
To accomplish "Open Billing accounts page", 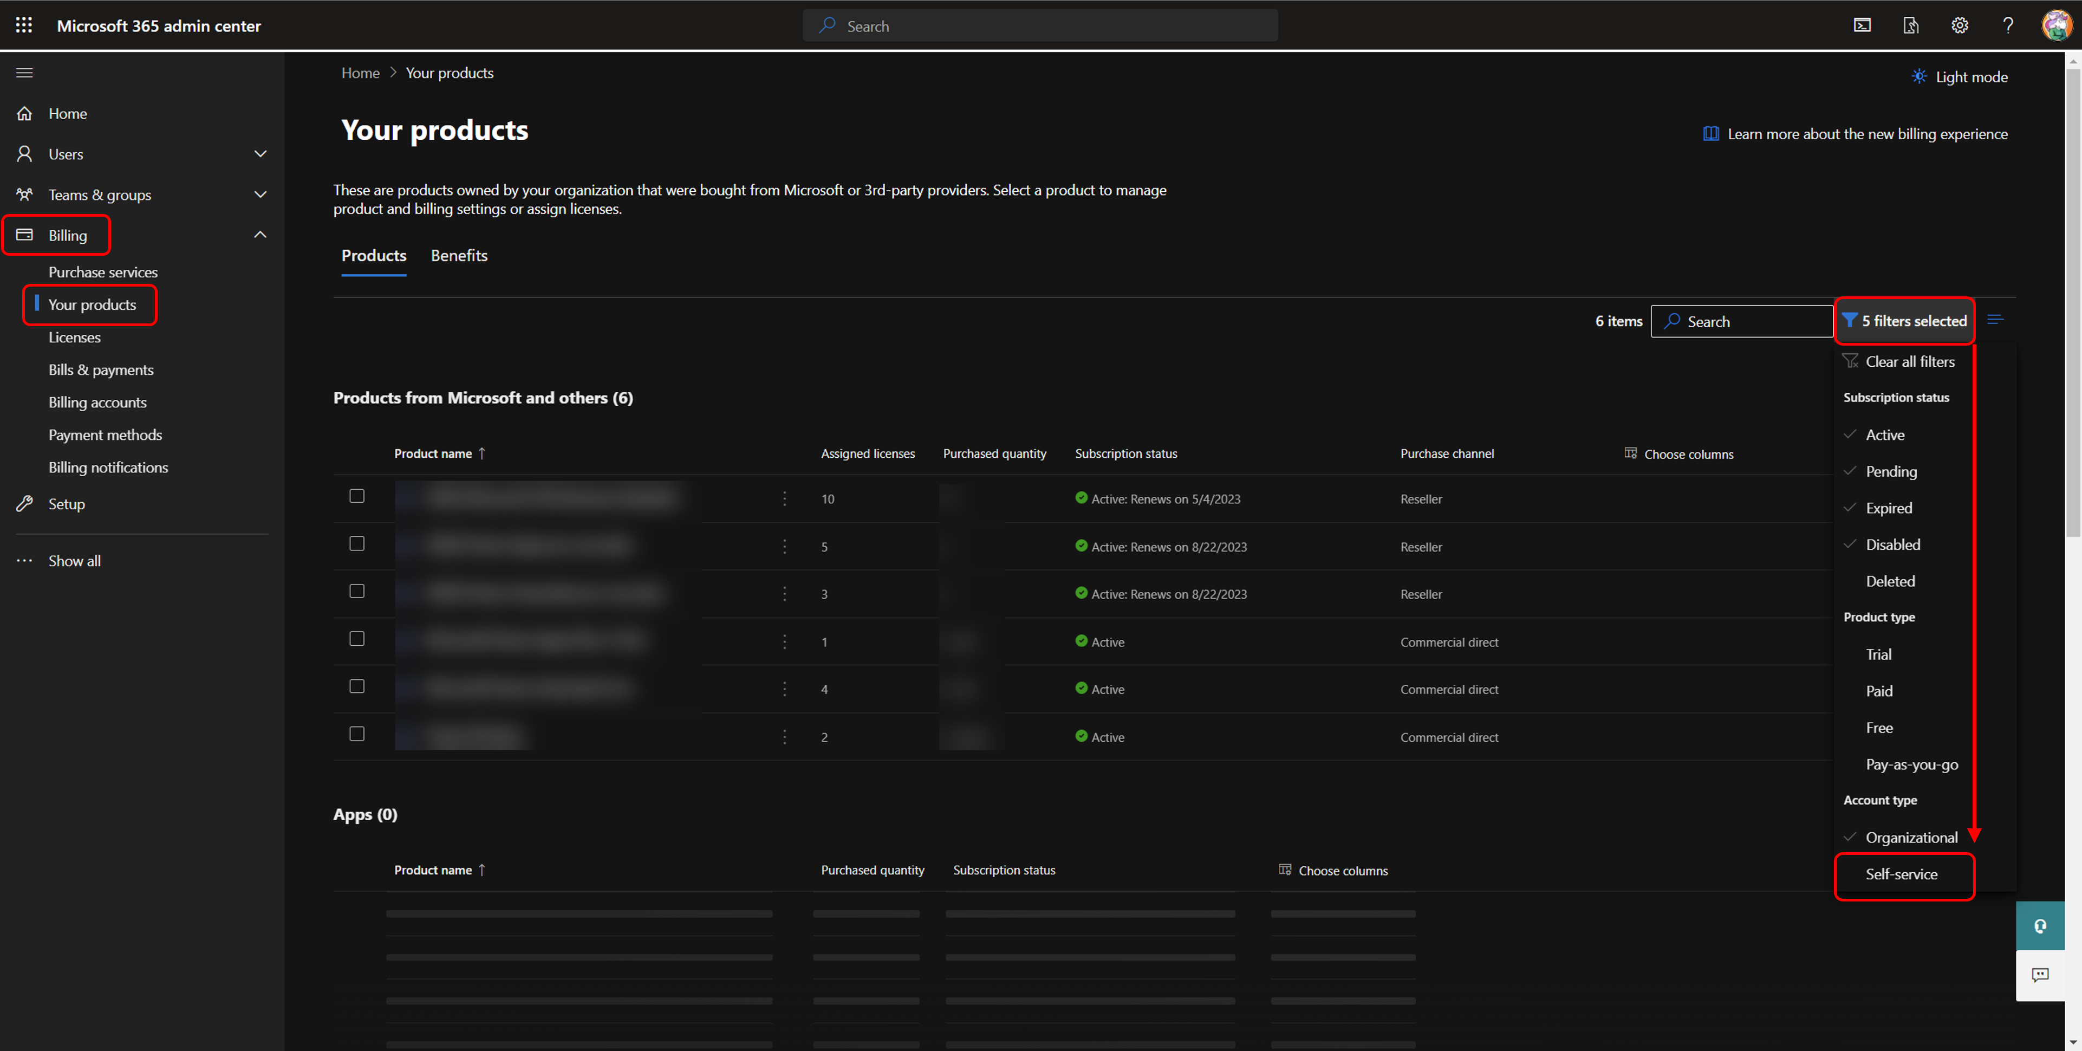I will (x=97, y=402).
